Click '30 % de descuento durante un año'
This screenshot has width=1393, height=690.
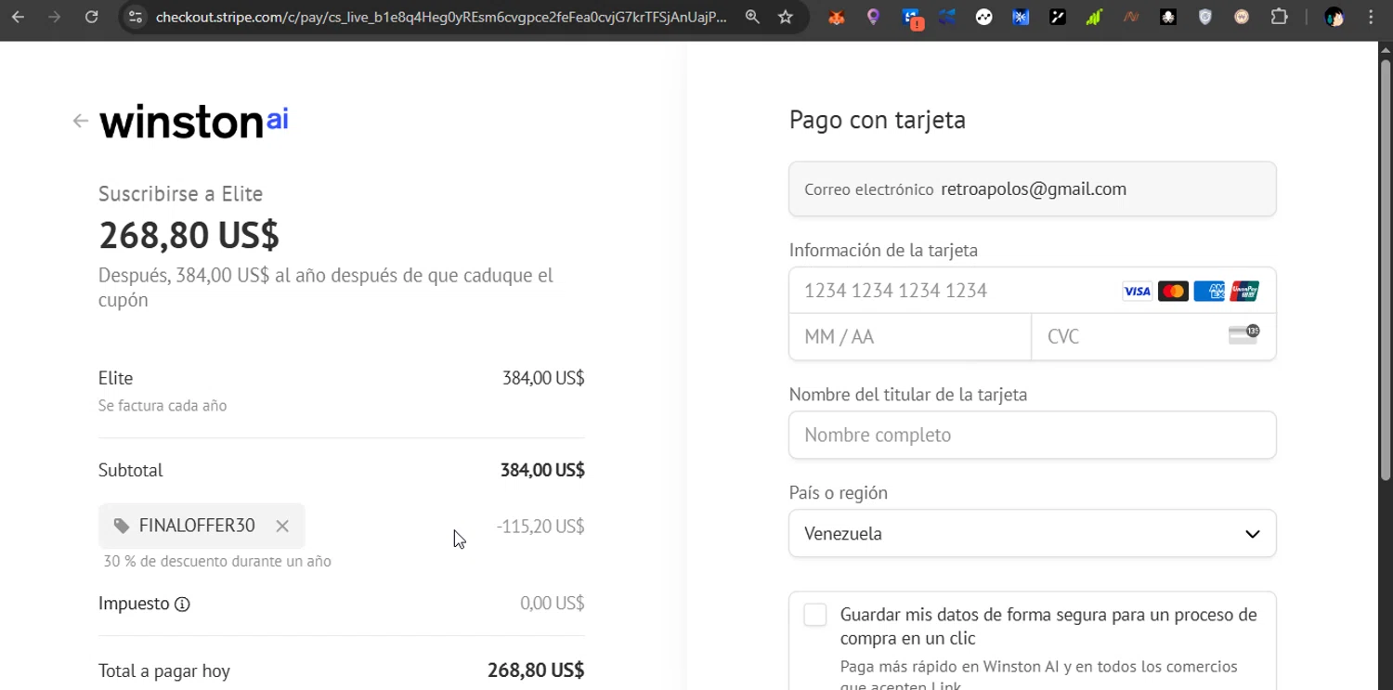coord(217,562)
